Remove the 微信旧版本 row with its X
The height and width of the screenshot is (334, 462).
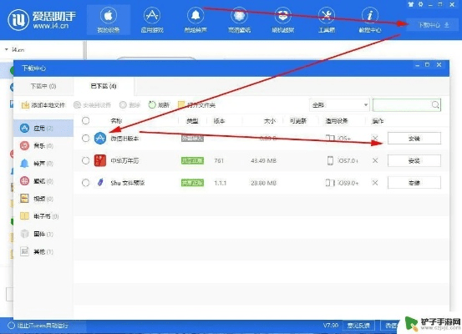(x=375, y=138)
